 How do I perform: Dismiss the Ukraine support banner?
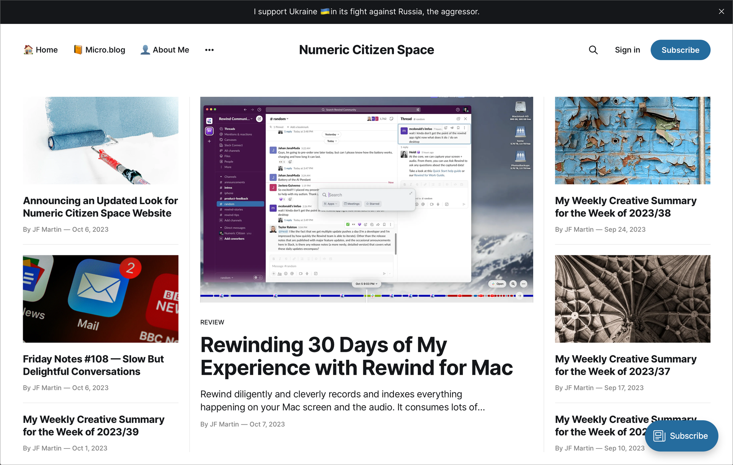[721, 11]
